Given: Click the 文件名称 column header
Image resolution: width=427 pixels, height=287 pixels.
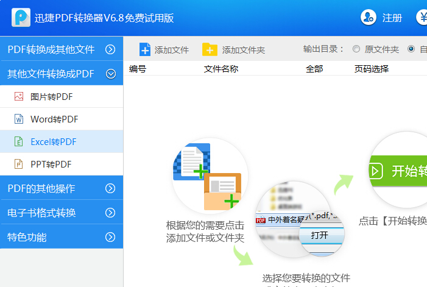Looking at the screenshot, I should pyautogui.click(x=221, y=69).
